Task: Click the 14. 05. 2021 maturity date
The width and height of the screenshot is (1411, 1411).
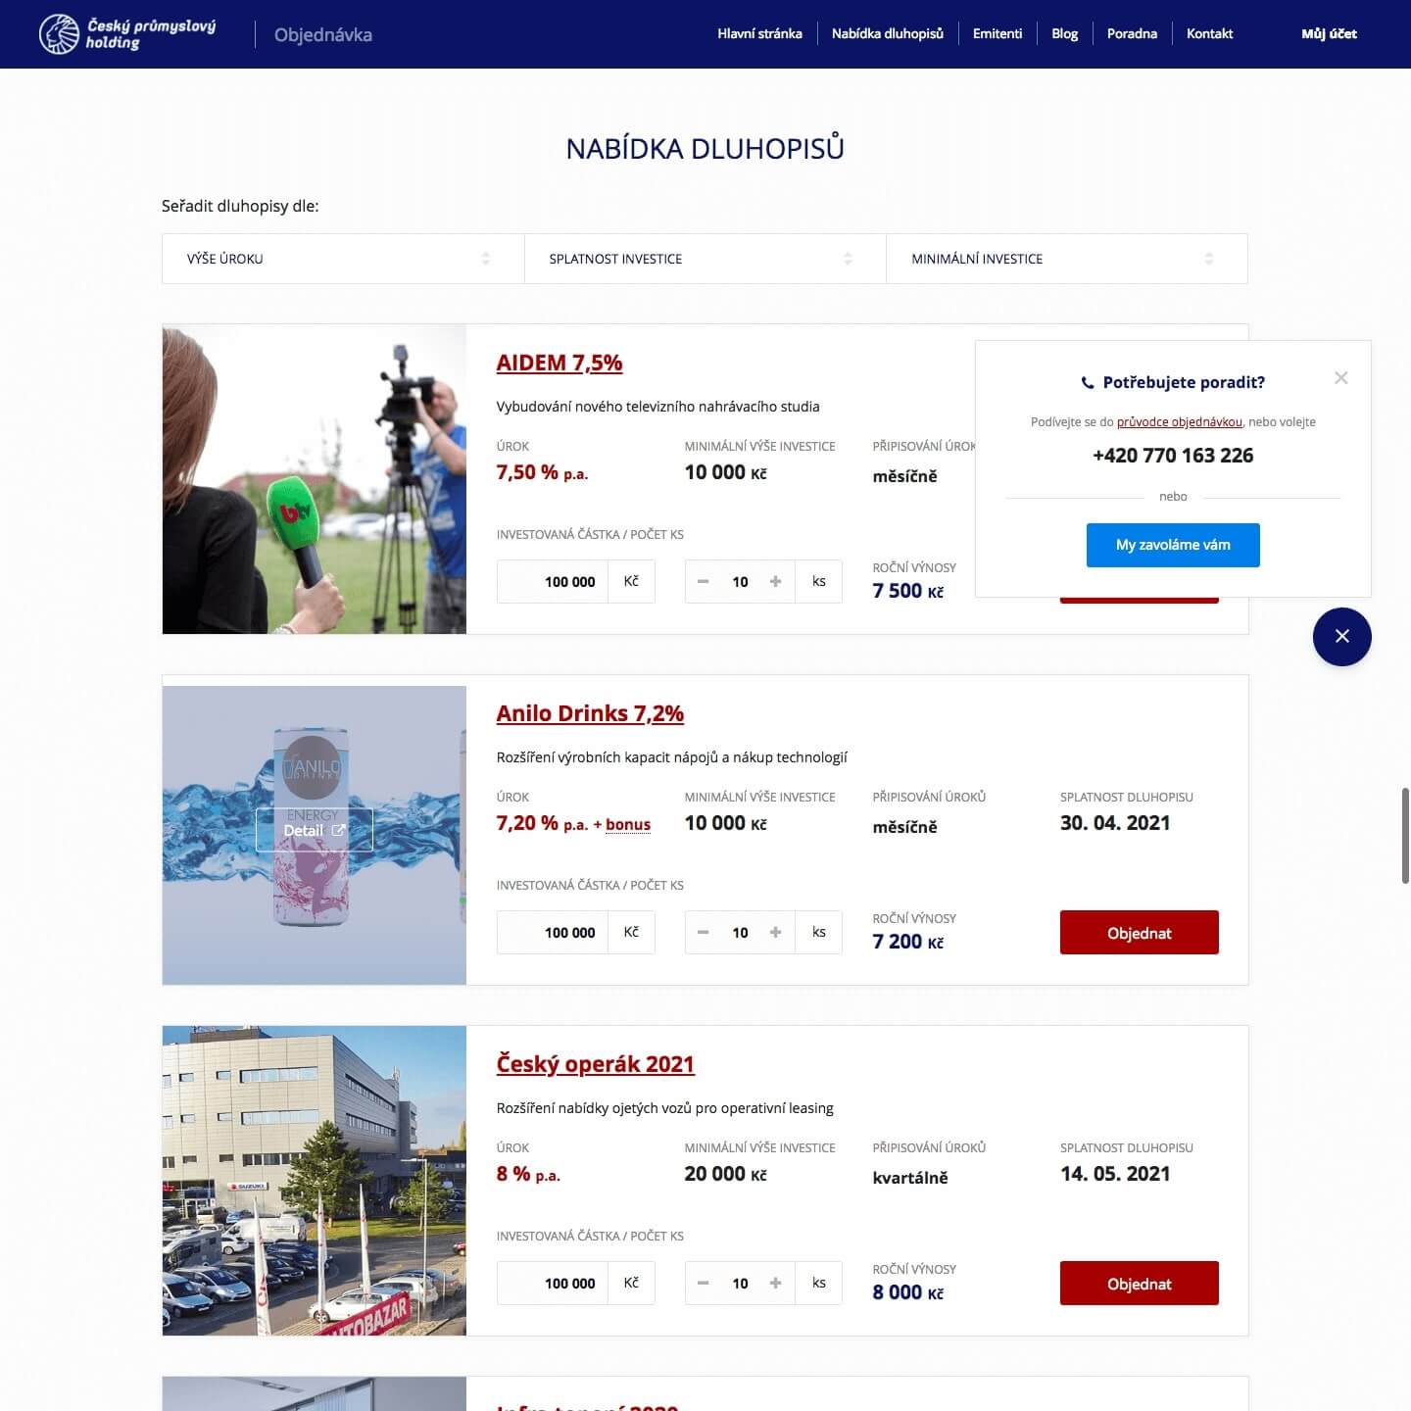Action: point(1115,1174)
